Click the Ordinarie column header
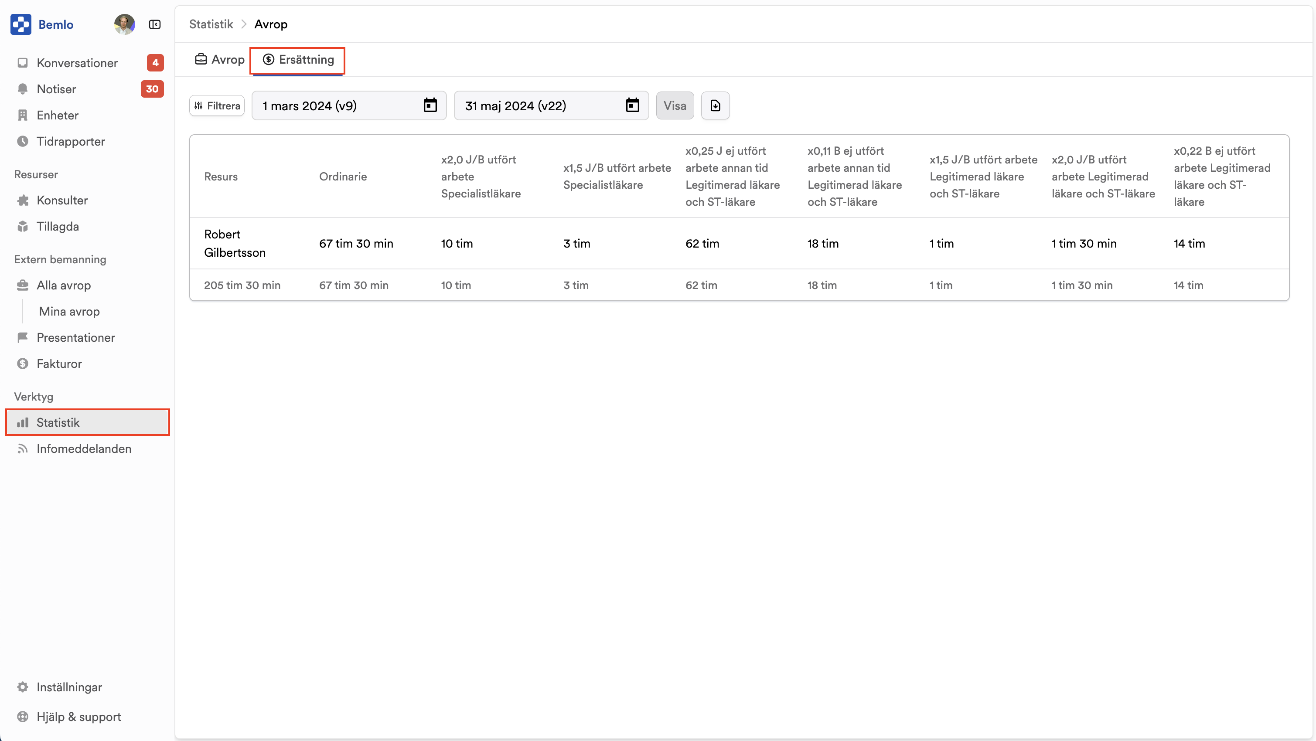The width and height of the screenshot is (1316, 741). tap(343, 176)
